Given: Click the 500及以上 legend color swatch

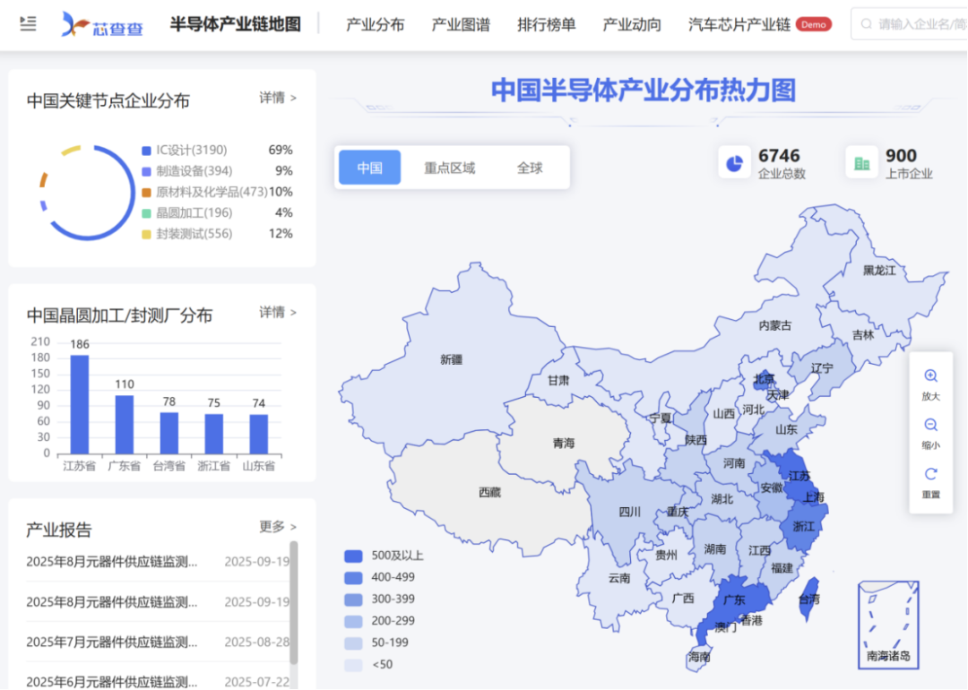Looking at the screenshot, I should click(353, 556).
